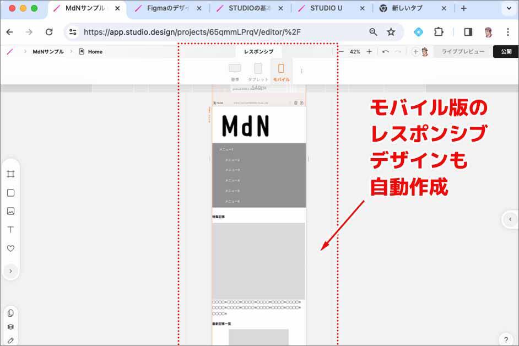Click the zoom in plus button

(x=369, y=52)
